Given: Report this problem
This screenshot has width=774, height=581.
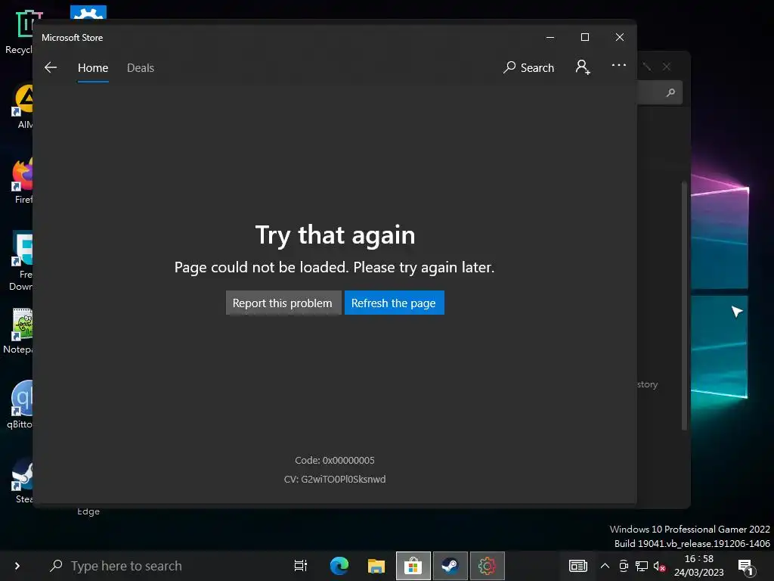Looking at the screenshot, I should click(x=283, y=303).
